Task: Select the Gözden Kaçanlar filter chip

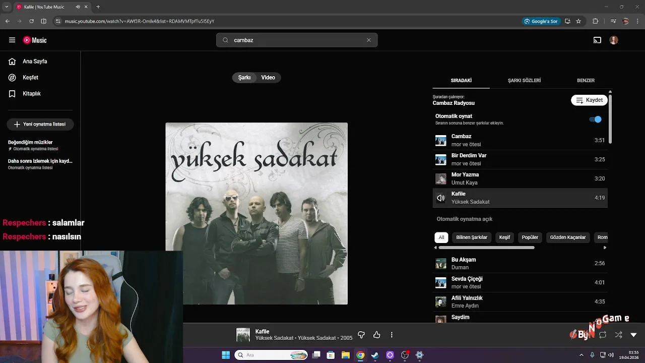Action: click(x=568, y=237)
